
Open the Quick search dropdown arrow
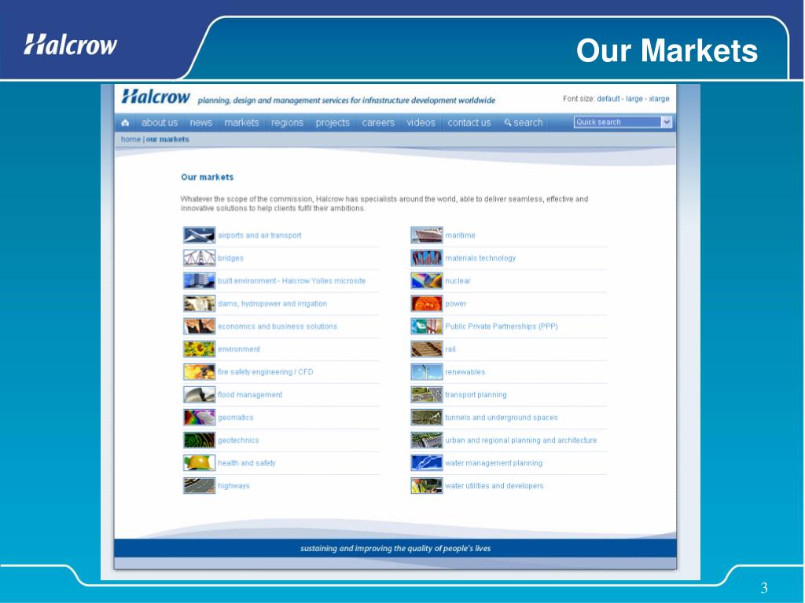[667, 122]
